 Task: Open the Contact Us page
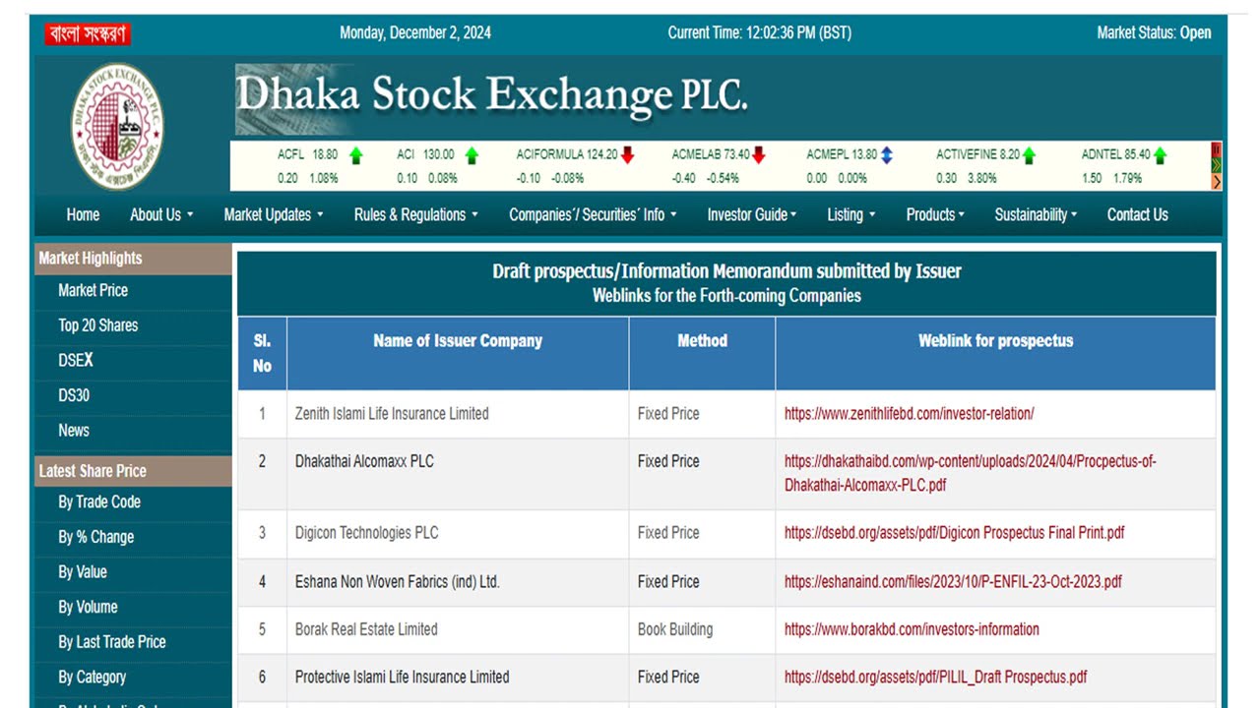pos(1137,214)
